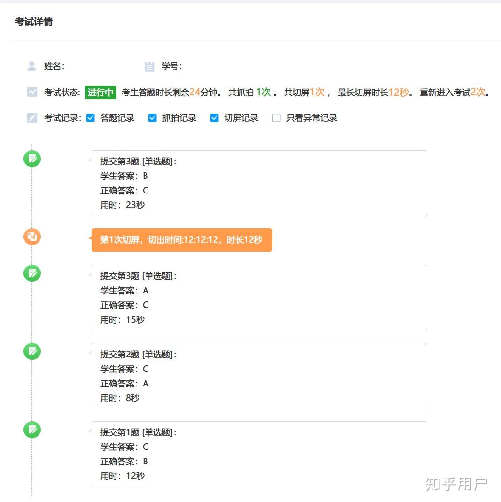Click 正确答案：B in 第1题 record
Image resolution: width=501 pixels, height=502 pixels.
124,461
